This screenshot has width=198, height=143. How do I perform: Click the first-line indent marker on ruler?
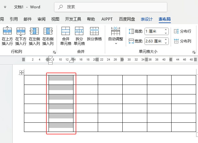[50, 58]
